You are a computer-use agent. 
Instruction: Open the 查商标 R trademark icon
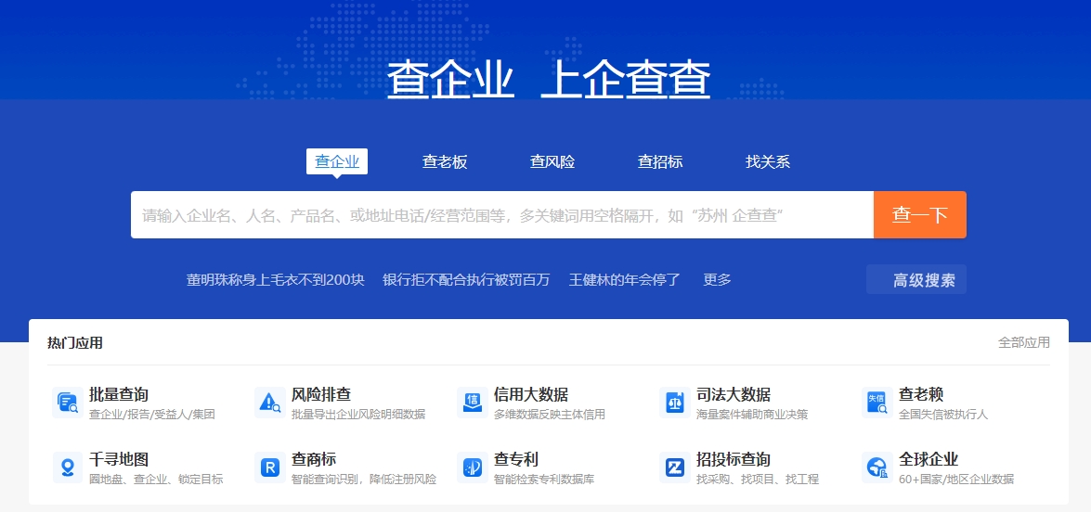(x=270, y=467)
